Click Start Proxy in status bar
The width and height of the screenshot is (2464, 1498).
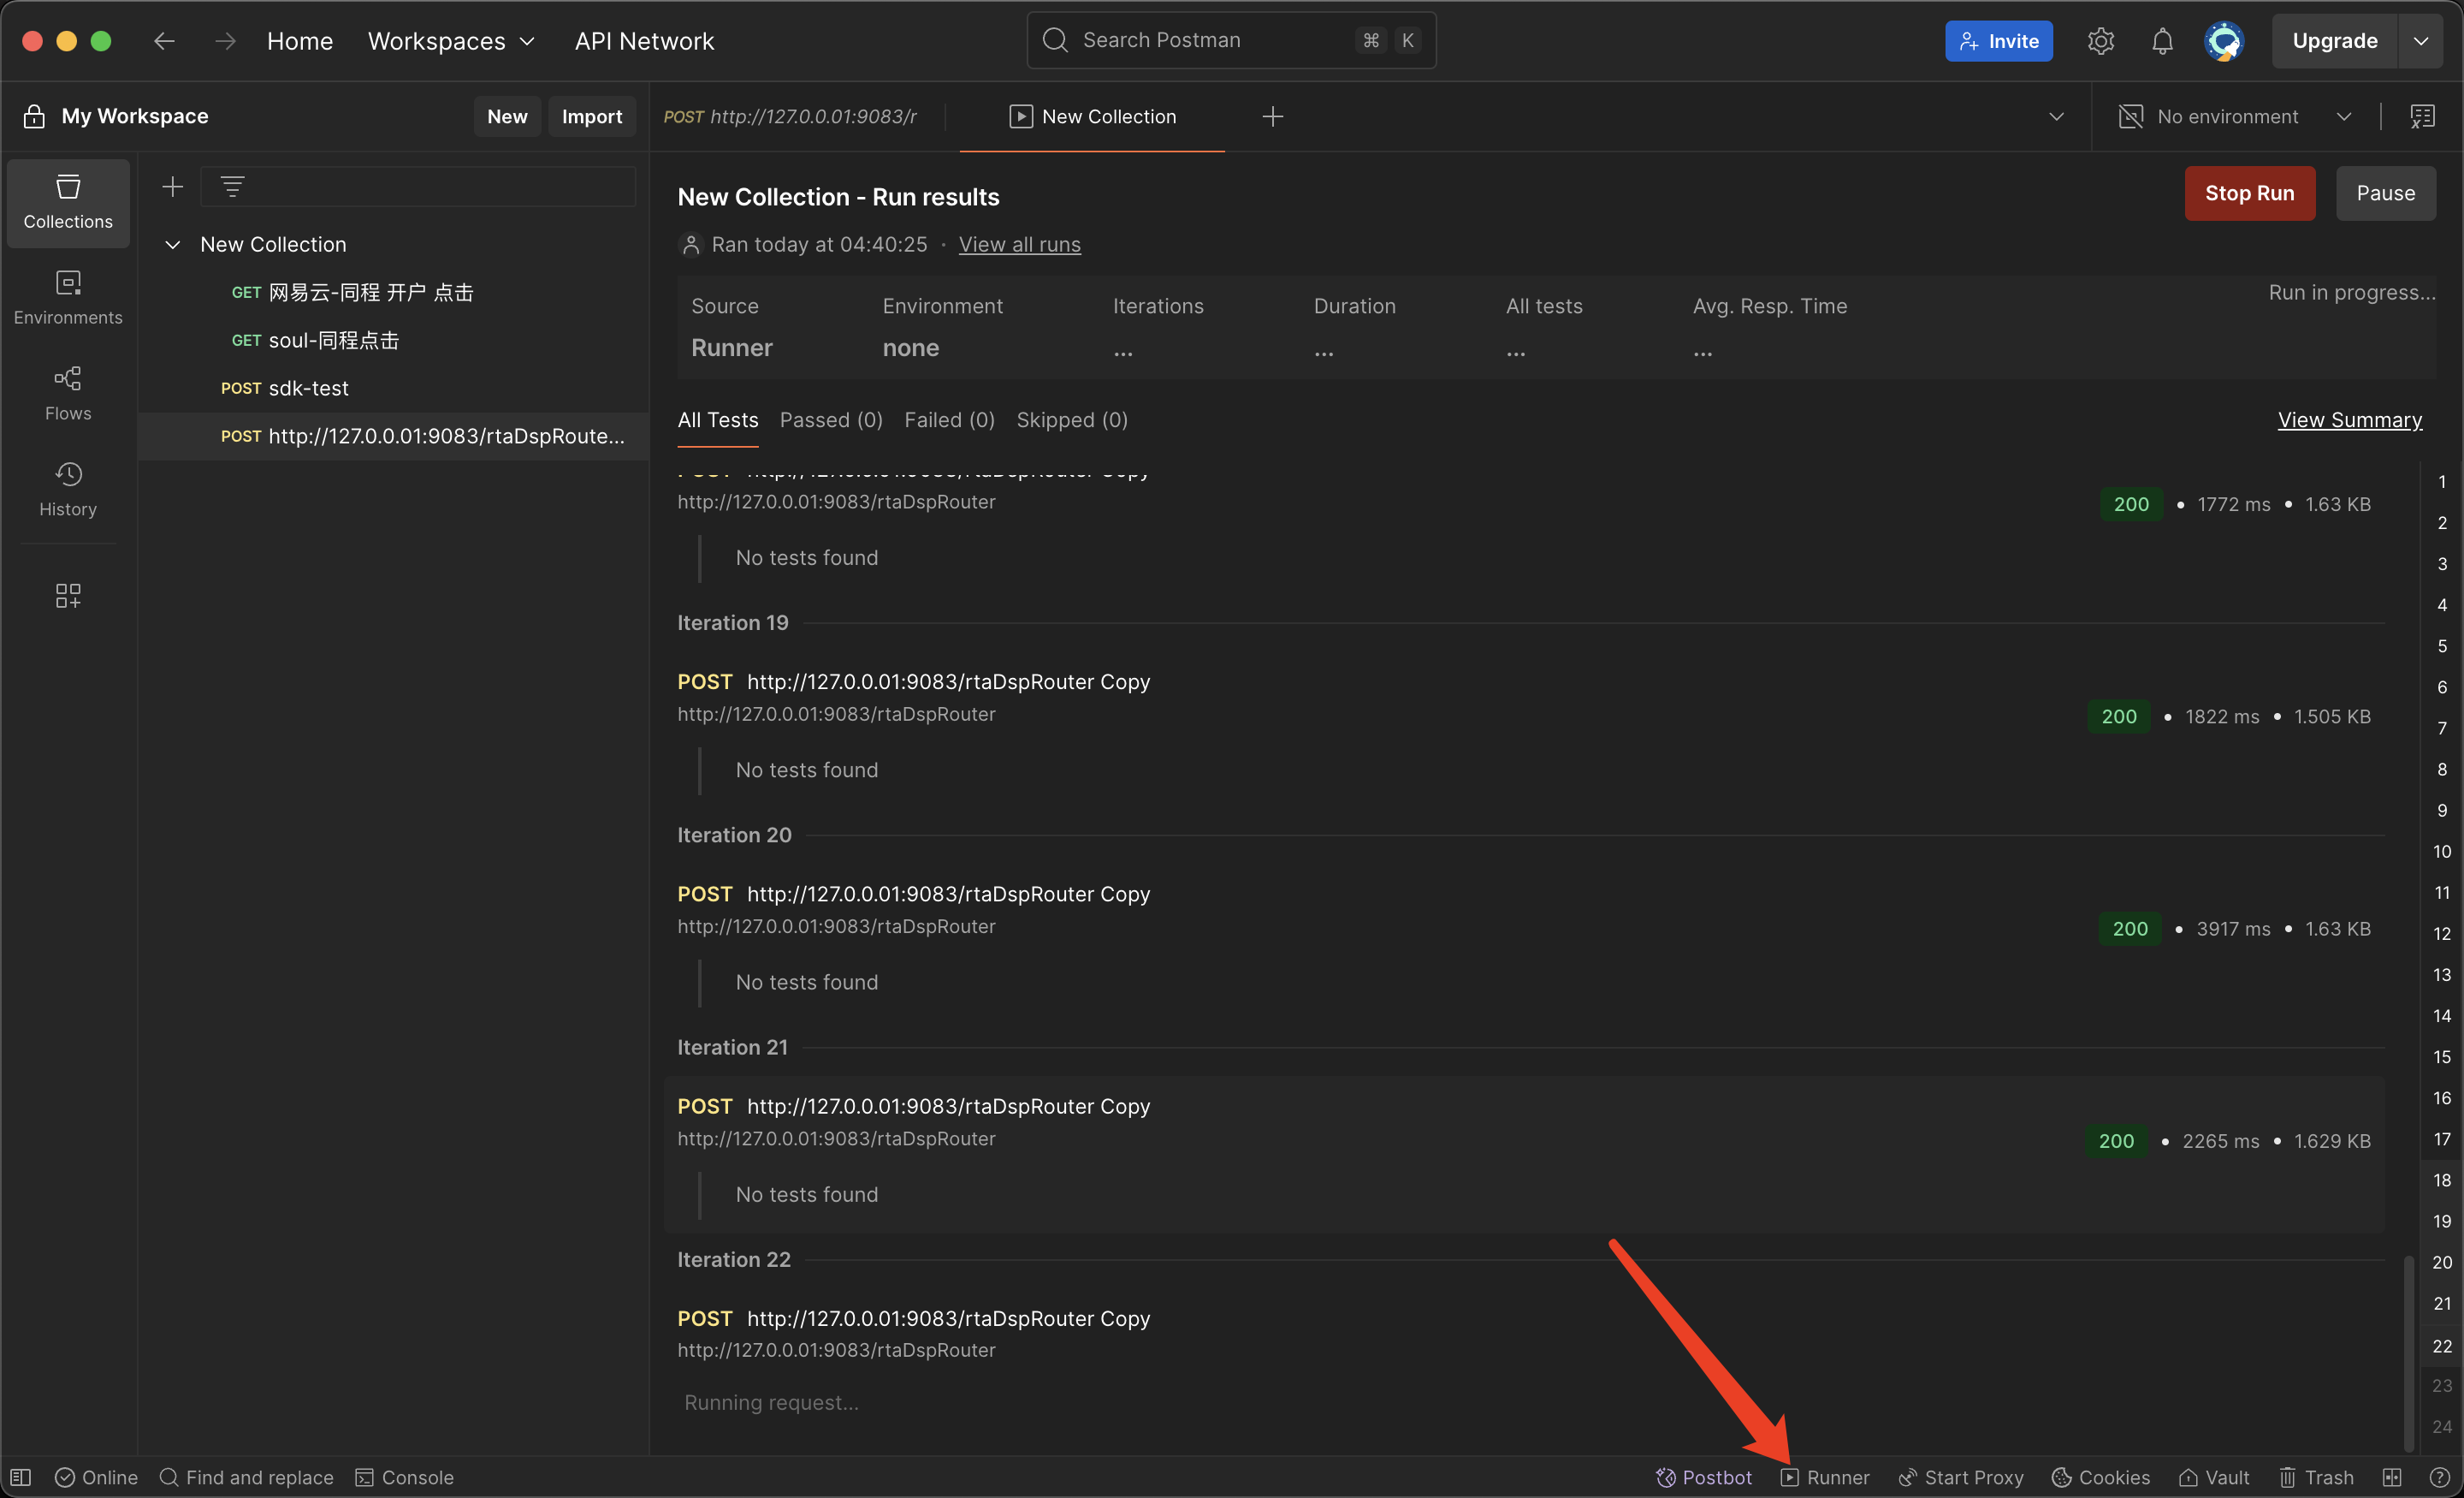coord(1961,1477)
